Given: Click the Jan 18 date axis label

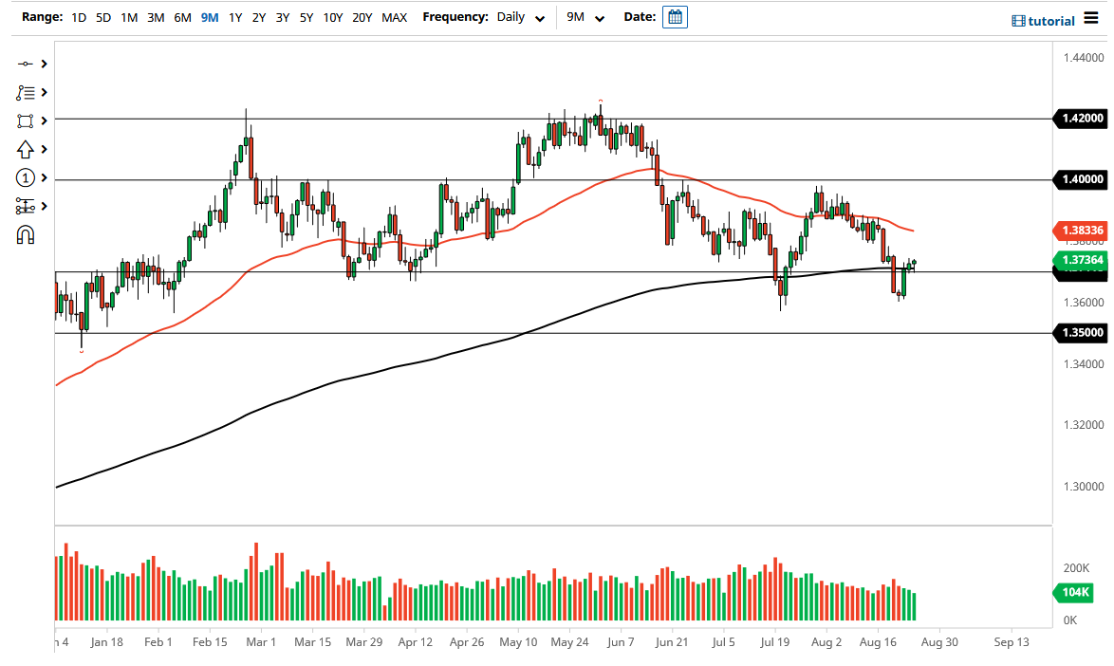Looking at the screenshot, I should click(106, 642).
